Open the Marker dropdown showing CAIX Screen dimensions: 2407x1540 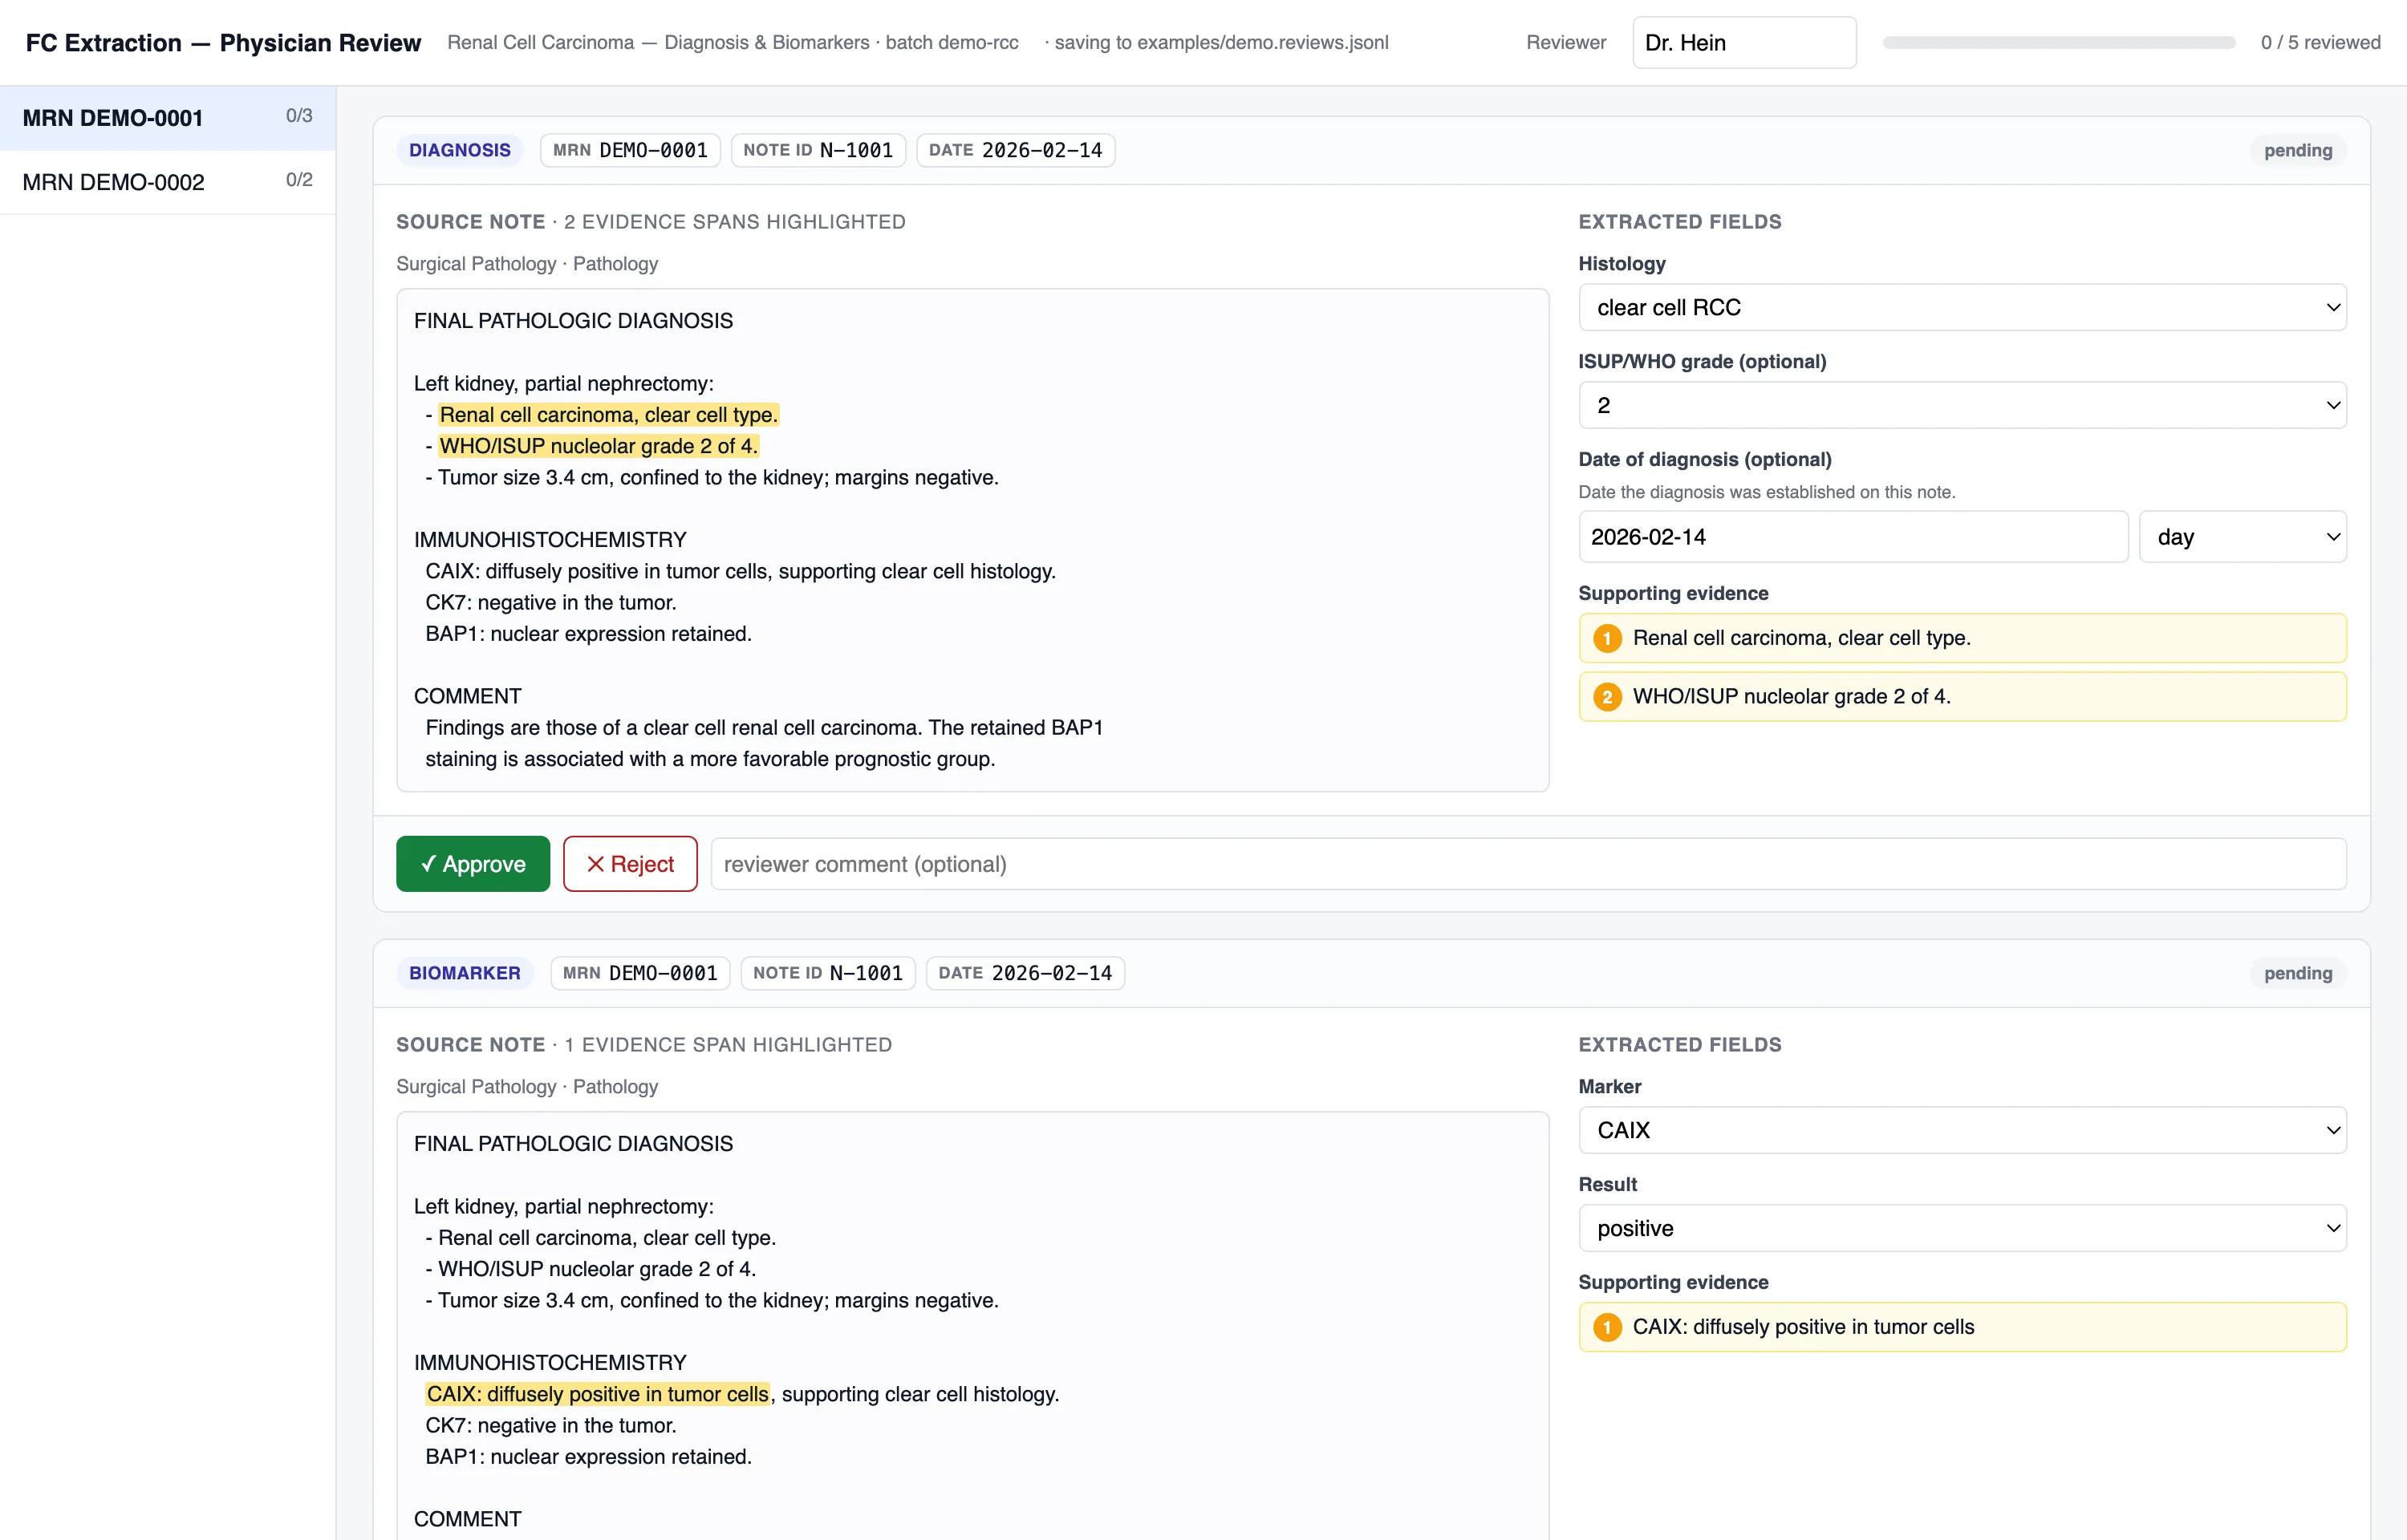coord(1962,1130)
